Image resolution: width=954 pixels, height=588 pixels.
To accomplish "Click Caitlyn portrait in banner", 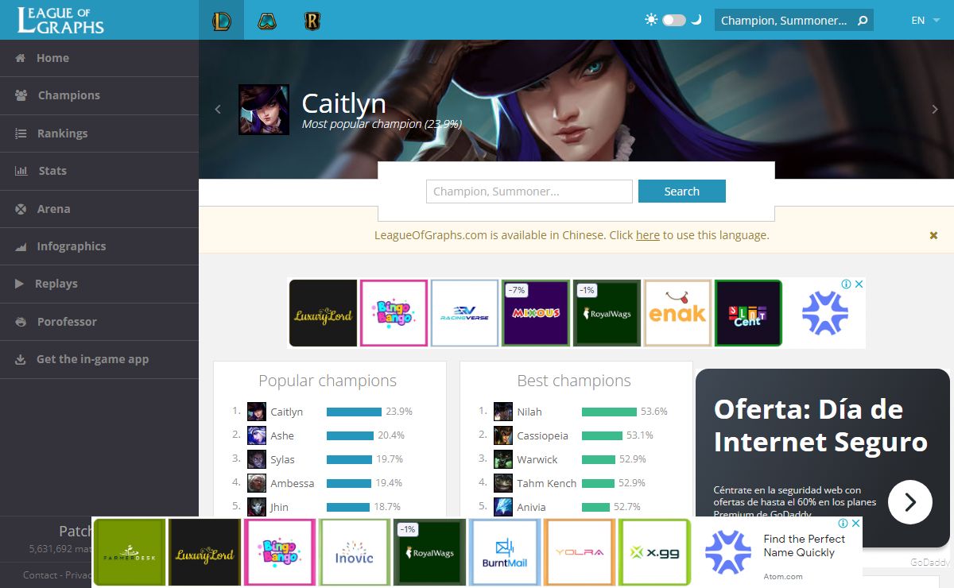I will click(264, 110).
